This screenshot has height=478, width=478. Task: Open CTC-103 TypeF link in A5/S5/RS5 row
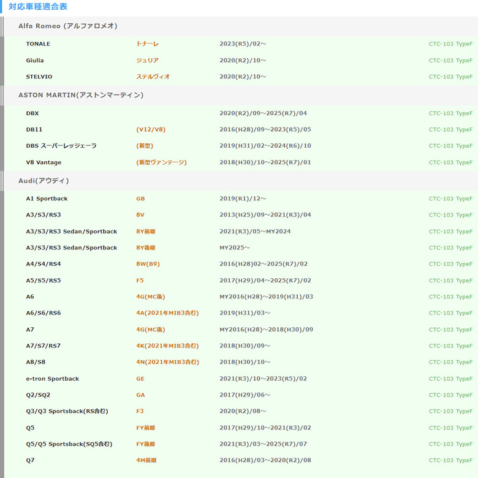tap(450, 281)
